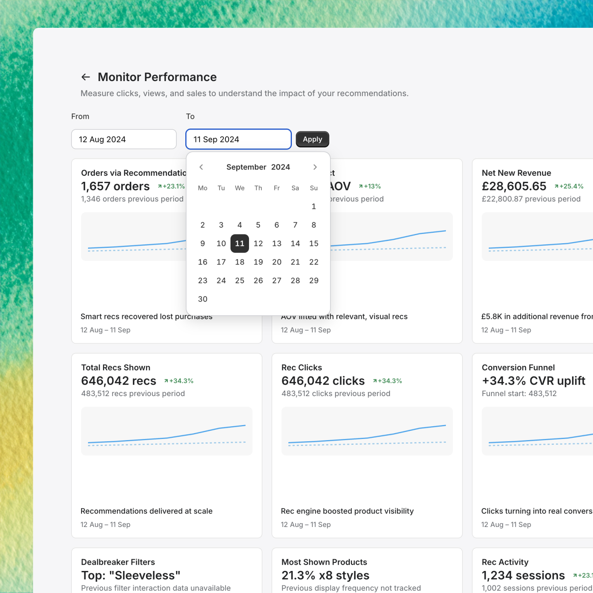Image resolution: width=593 pixels, height=593 pixels.
Task: Click the From date field showing 12 Aug 2024
Action: tap(124, 139)
